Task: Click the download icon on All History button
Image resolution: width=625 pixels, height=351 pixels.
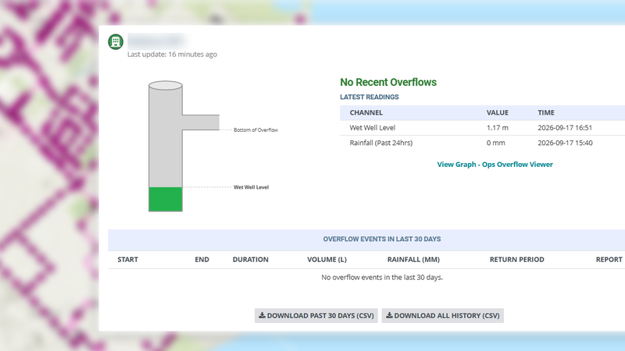Action: [389, 315]
